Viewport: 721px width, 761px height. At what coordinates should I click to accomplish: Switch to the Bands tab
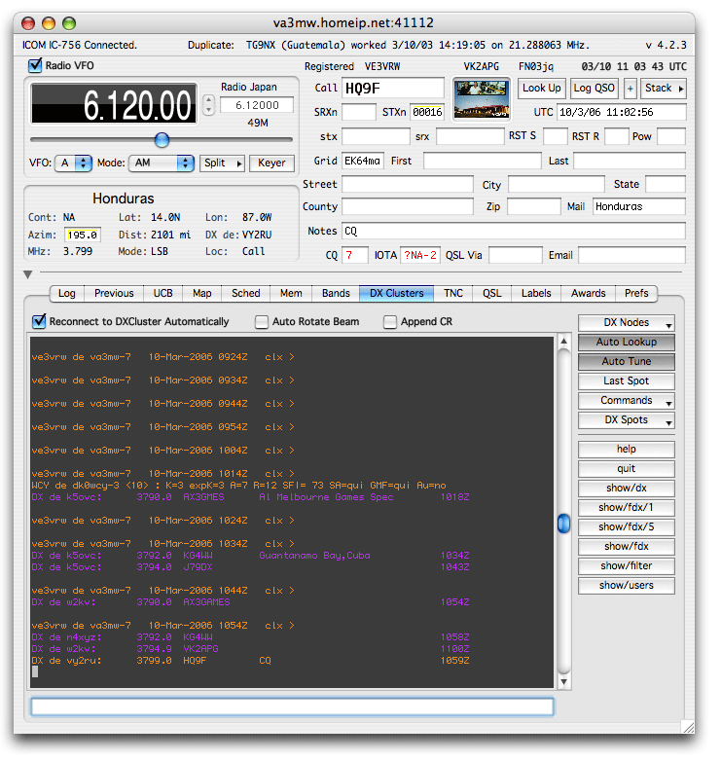(336, 293)
